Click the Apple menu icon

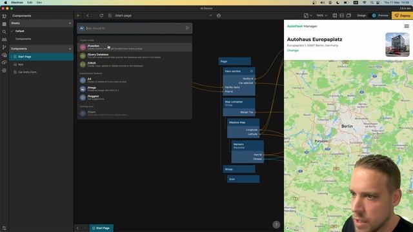(x=6, y=3)
